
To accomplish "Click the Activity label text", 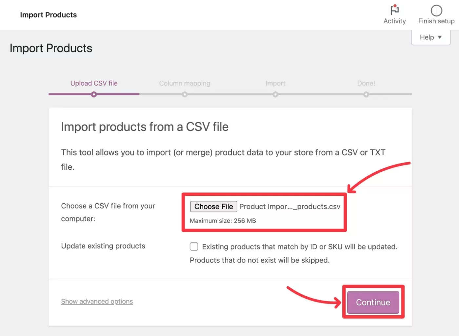I will (394, 21).
